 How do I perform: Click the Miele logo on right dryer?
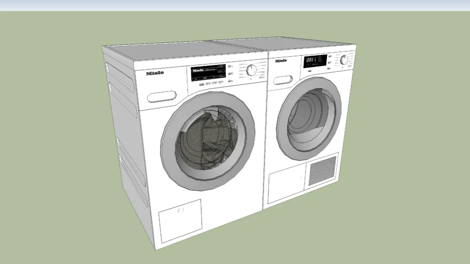[x=281, y=61]
